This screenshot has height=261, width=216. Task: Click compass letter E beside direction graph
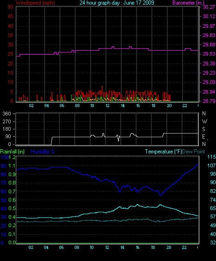(x=203, y=137)
